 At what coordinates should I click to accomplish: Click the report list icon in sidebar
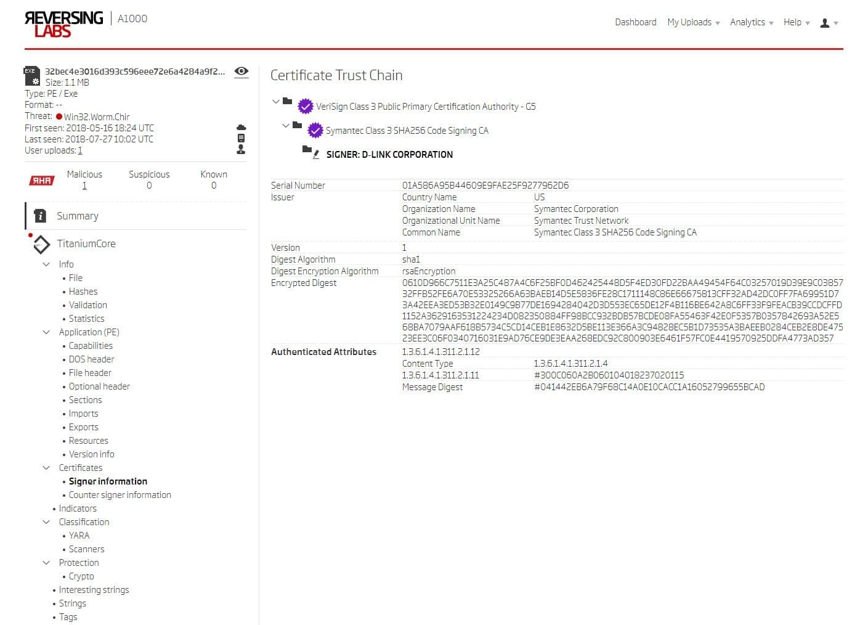click(x=241, y=138)
